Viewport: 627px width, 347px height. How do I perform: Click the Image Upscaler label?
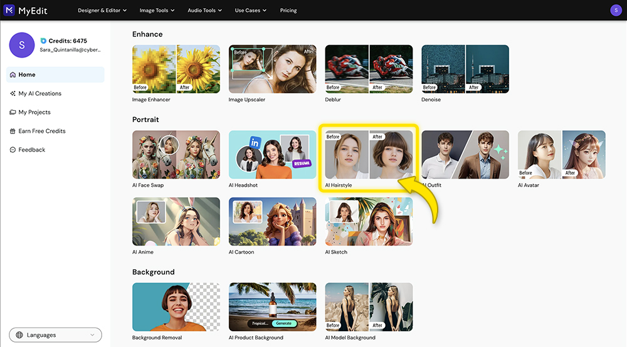[246, 100]
